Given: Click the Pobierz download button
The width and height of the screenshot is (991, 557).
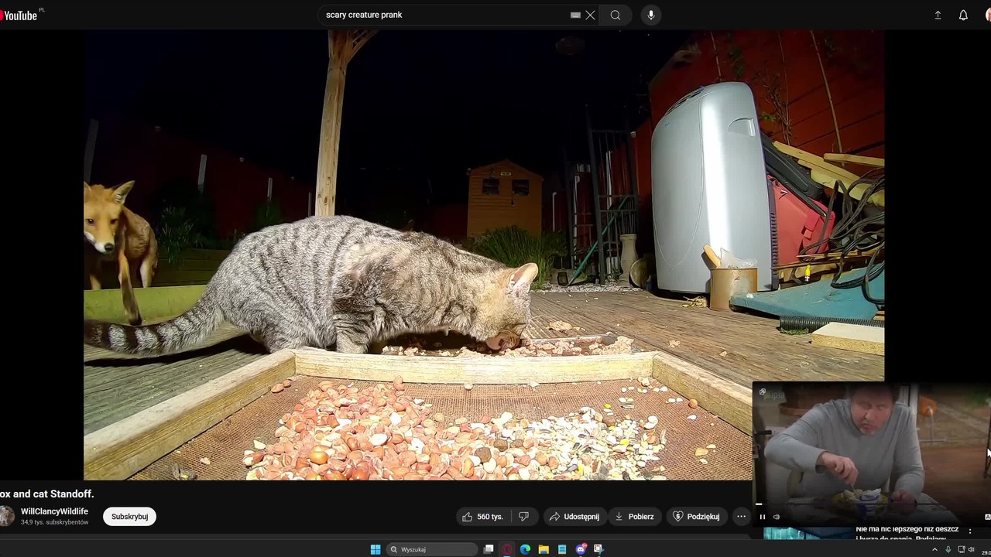Looking at the screenshot, I should point(633,517).
